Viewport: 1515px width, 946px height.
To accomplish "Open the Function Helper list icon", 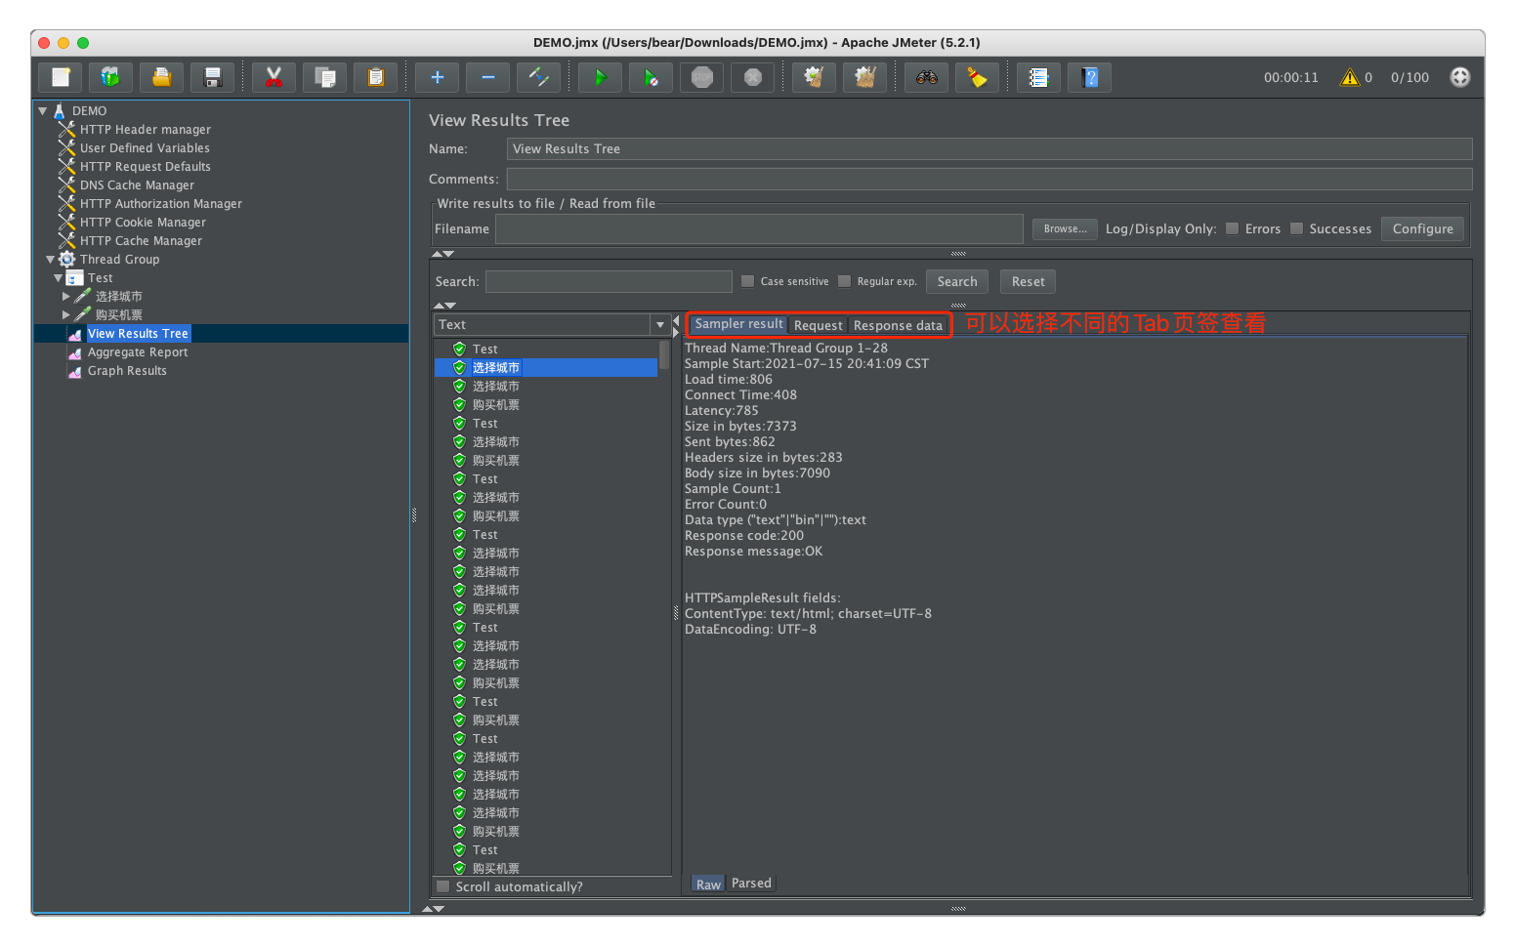I will pyautogui.click(x=1038, y=77).
